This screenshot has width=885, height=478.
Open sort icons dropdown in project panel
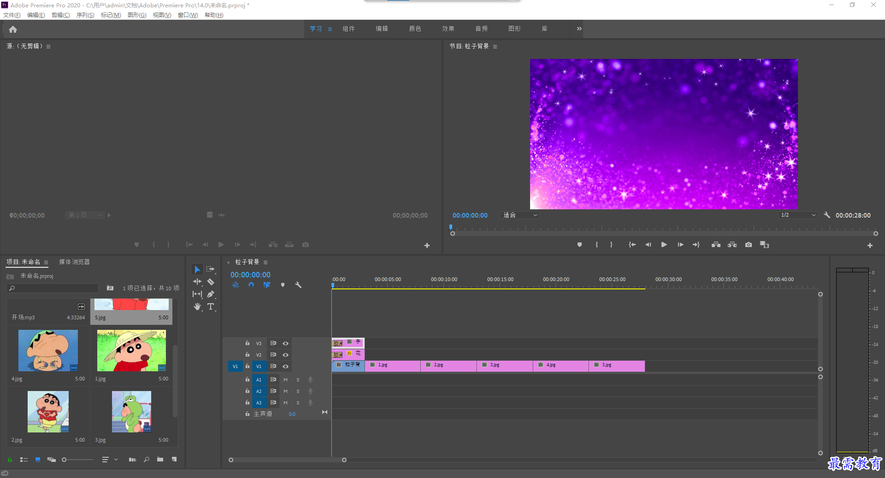[x=110, y=460]
